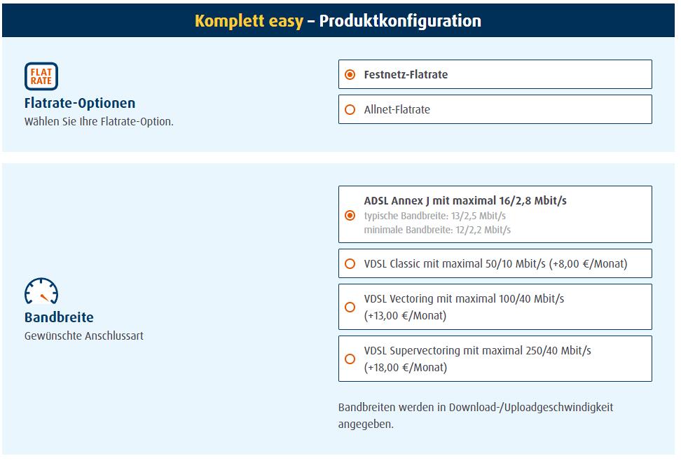Image resolution: width=681 pixels, height=463 pixels.
Task: Click the "minimale Bandbreite: 12/2,2 Mbit/s" line
Action: pyautogui.click(x=437, y=230)
